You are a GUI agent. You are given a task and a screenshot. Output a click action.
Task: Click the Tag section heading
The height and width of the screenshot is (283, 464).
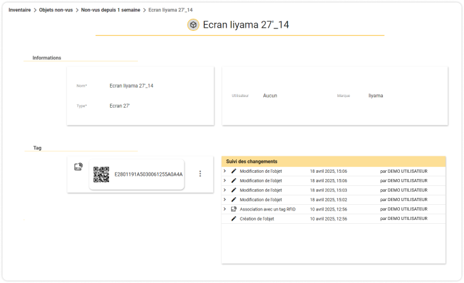tap(37, 148)
